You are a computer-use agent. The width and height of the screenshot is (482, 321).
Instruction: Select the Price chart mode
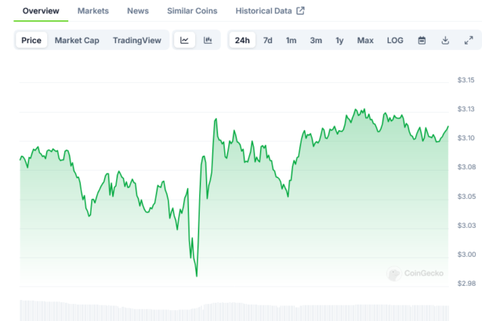coord(32,41)
